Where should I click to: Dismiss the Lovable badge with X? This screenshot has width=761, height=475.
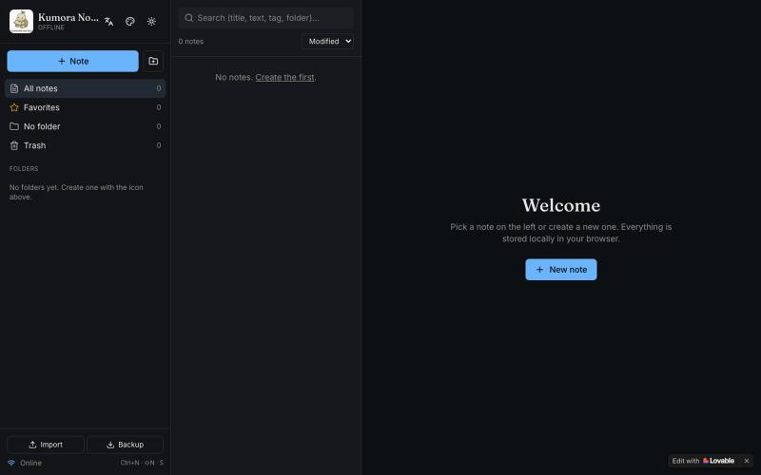click(747, 461)
